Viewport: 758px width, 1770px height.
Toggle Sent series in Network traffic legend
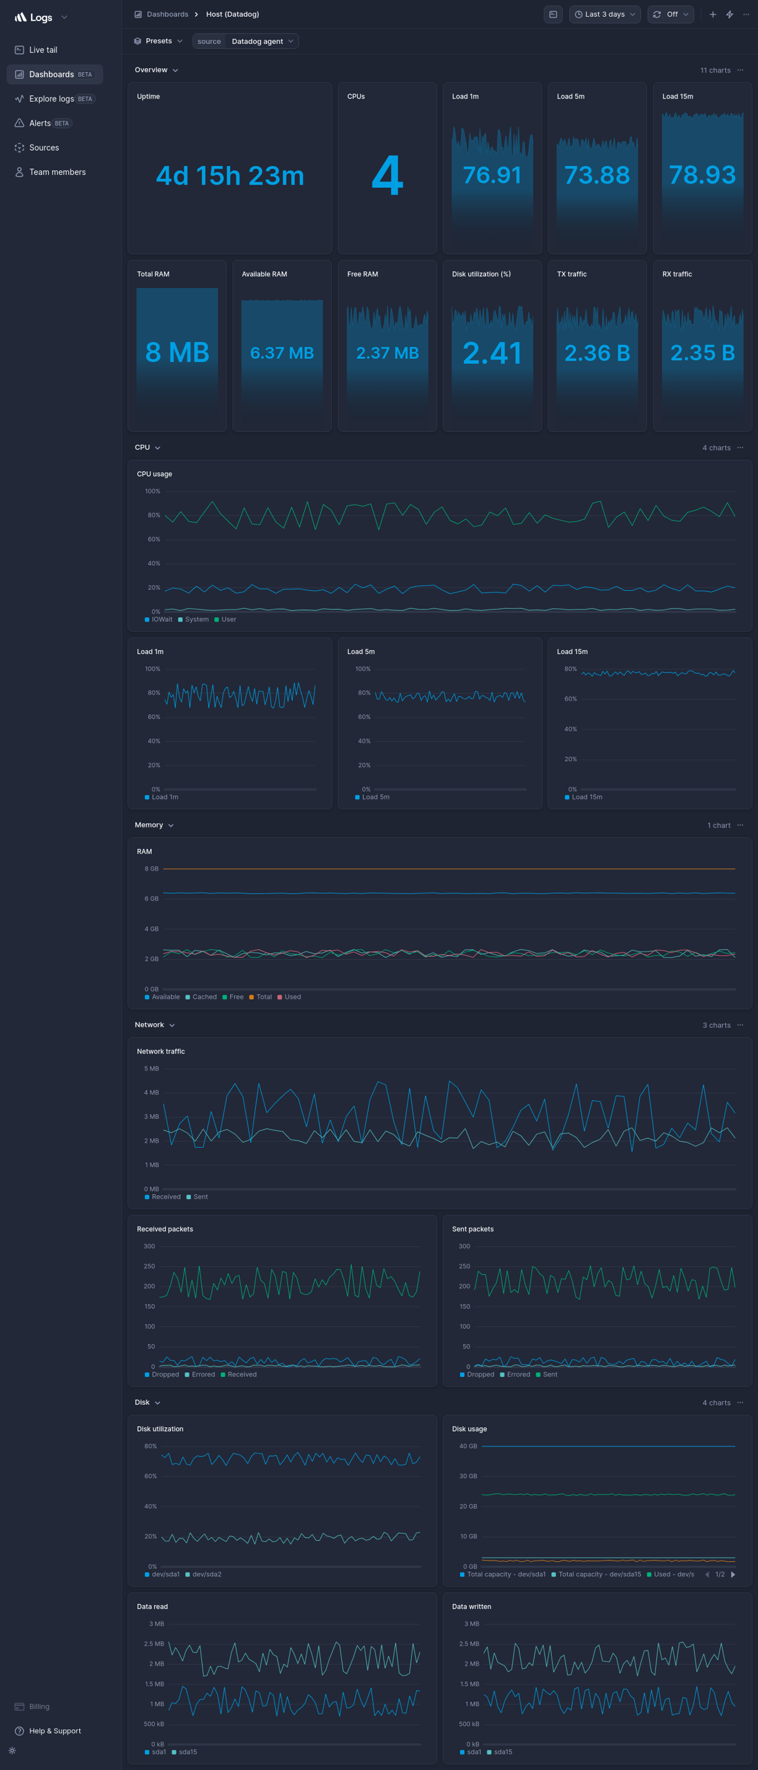pos(197,1196)
